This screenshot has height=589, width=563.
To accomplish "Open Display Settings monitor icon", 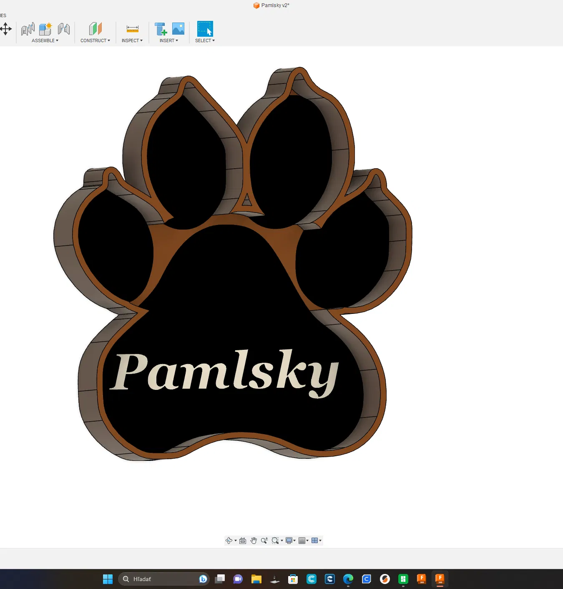I will click(x=289, y=541).
